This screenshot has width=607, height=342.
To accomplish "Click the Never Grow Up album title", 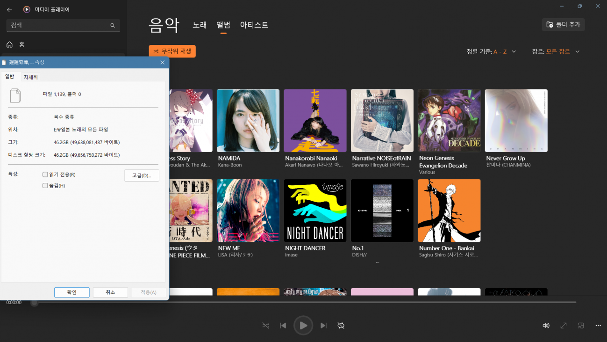I will [x=506, y=158].
